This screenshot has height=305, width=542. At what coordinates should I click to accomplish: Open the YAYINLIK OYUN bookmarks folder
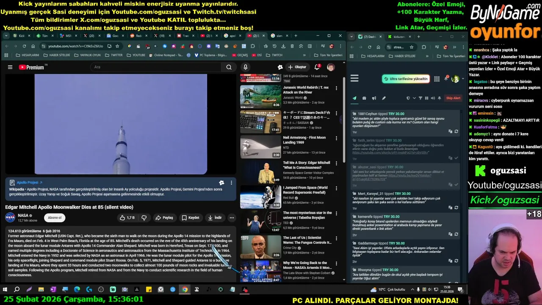(87, 55)
